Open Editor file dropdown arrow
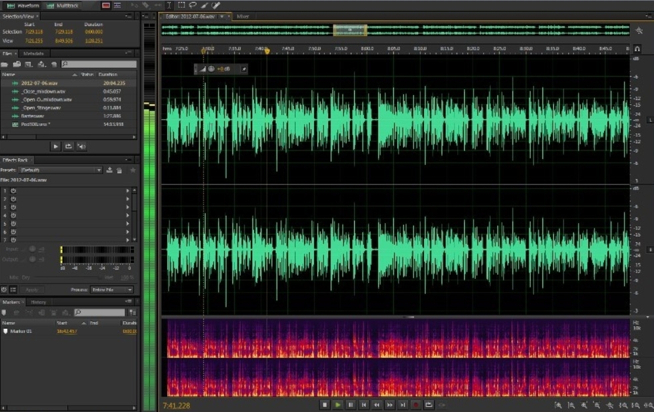This screenshot has height=412, width=654. point(222,17)
